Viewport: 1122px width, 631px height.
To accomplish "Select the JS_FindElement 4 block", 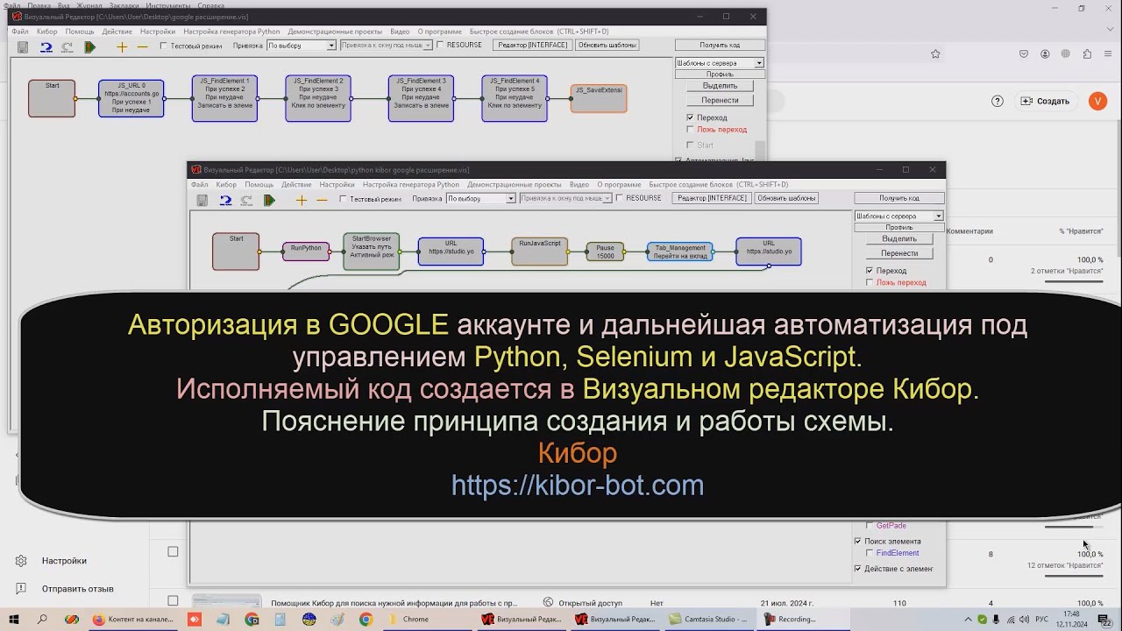I will tap(515, 98).
